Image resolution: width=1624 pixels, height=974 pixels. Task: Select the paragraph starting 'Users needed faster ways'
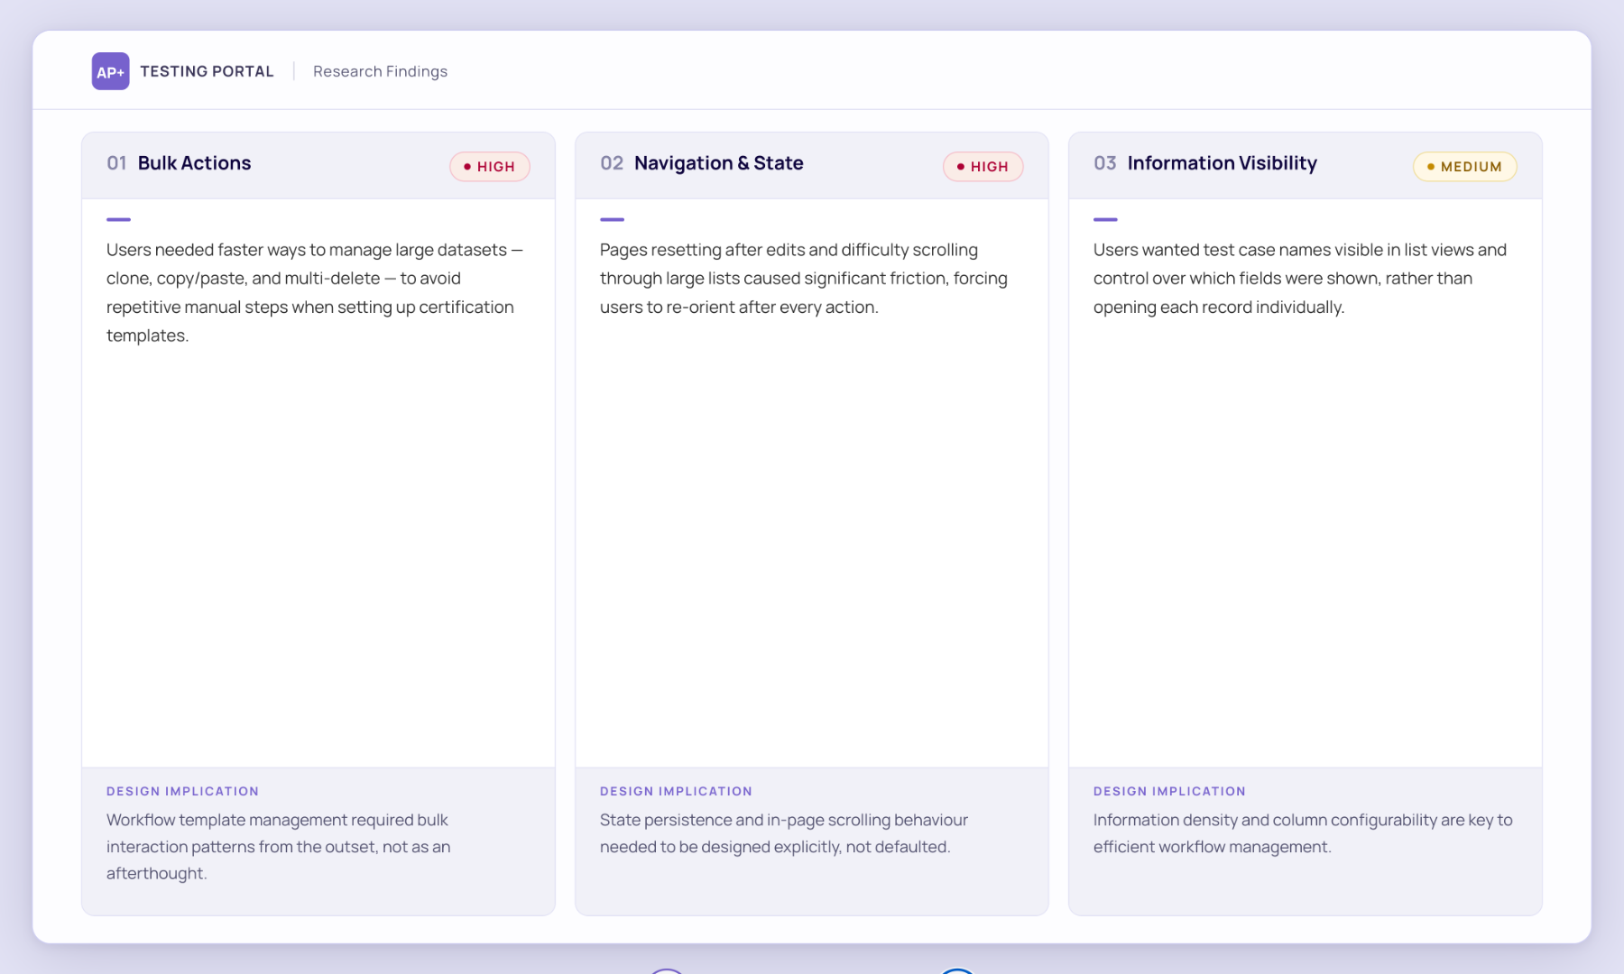(x=315, y=292)
